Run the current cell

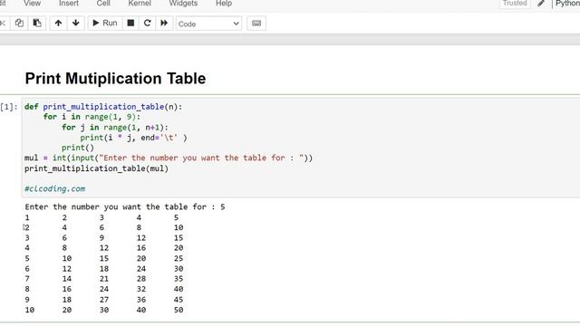(x=105, y=23)
